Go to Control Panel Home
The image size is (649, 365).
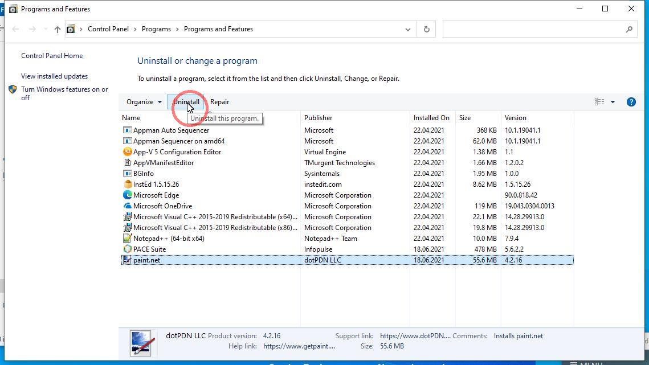[x=52, y=56]
